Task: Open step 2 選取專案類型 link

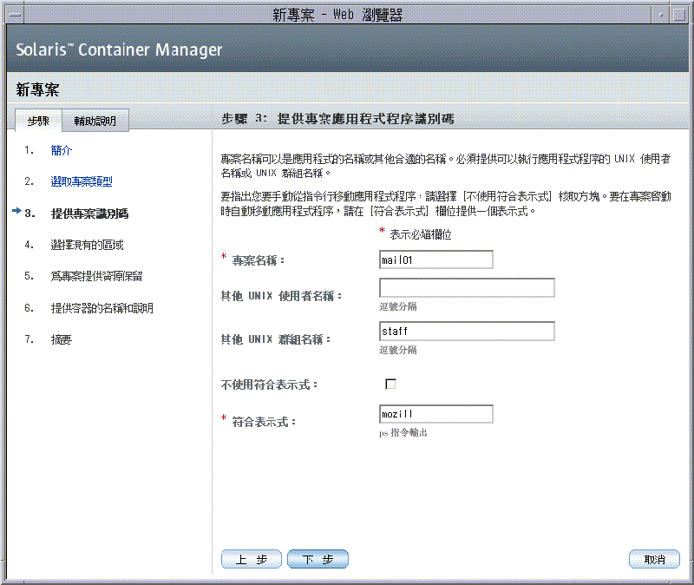Action: click(82, 181)
